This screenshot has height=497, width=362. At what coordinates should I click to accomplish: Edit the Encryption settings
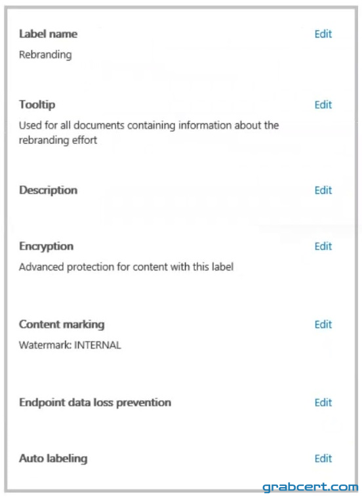click(323, 246)
